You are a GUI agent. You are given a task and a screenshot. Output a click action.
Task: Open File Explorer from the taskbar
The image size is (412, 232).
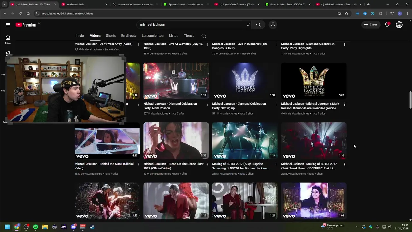(x=45, y=227)
